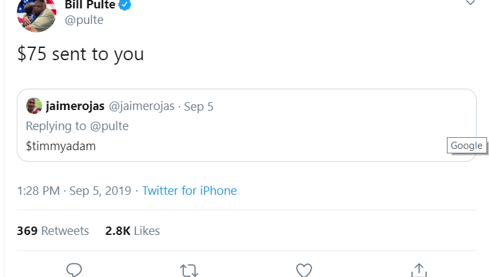The height and width of the screenshot is (277, 489).
Task: Click the 1:28 PM · Sep 5, 2019 timestamp
Action: click(74, 190)
